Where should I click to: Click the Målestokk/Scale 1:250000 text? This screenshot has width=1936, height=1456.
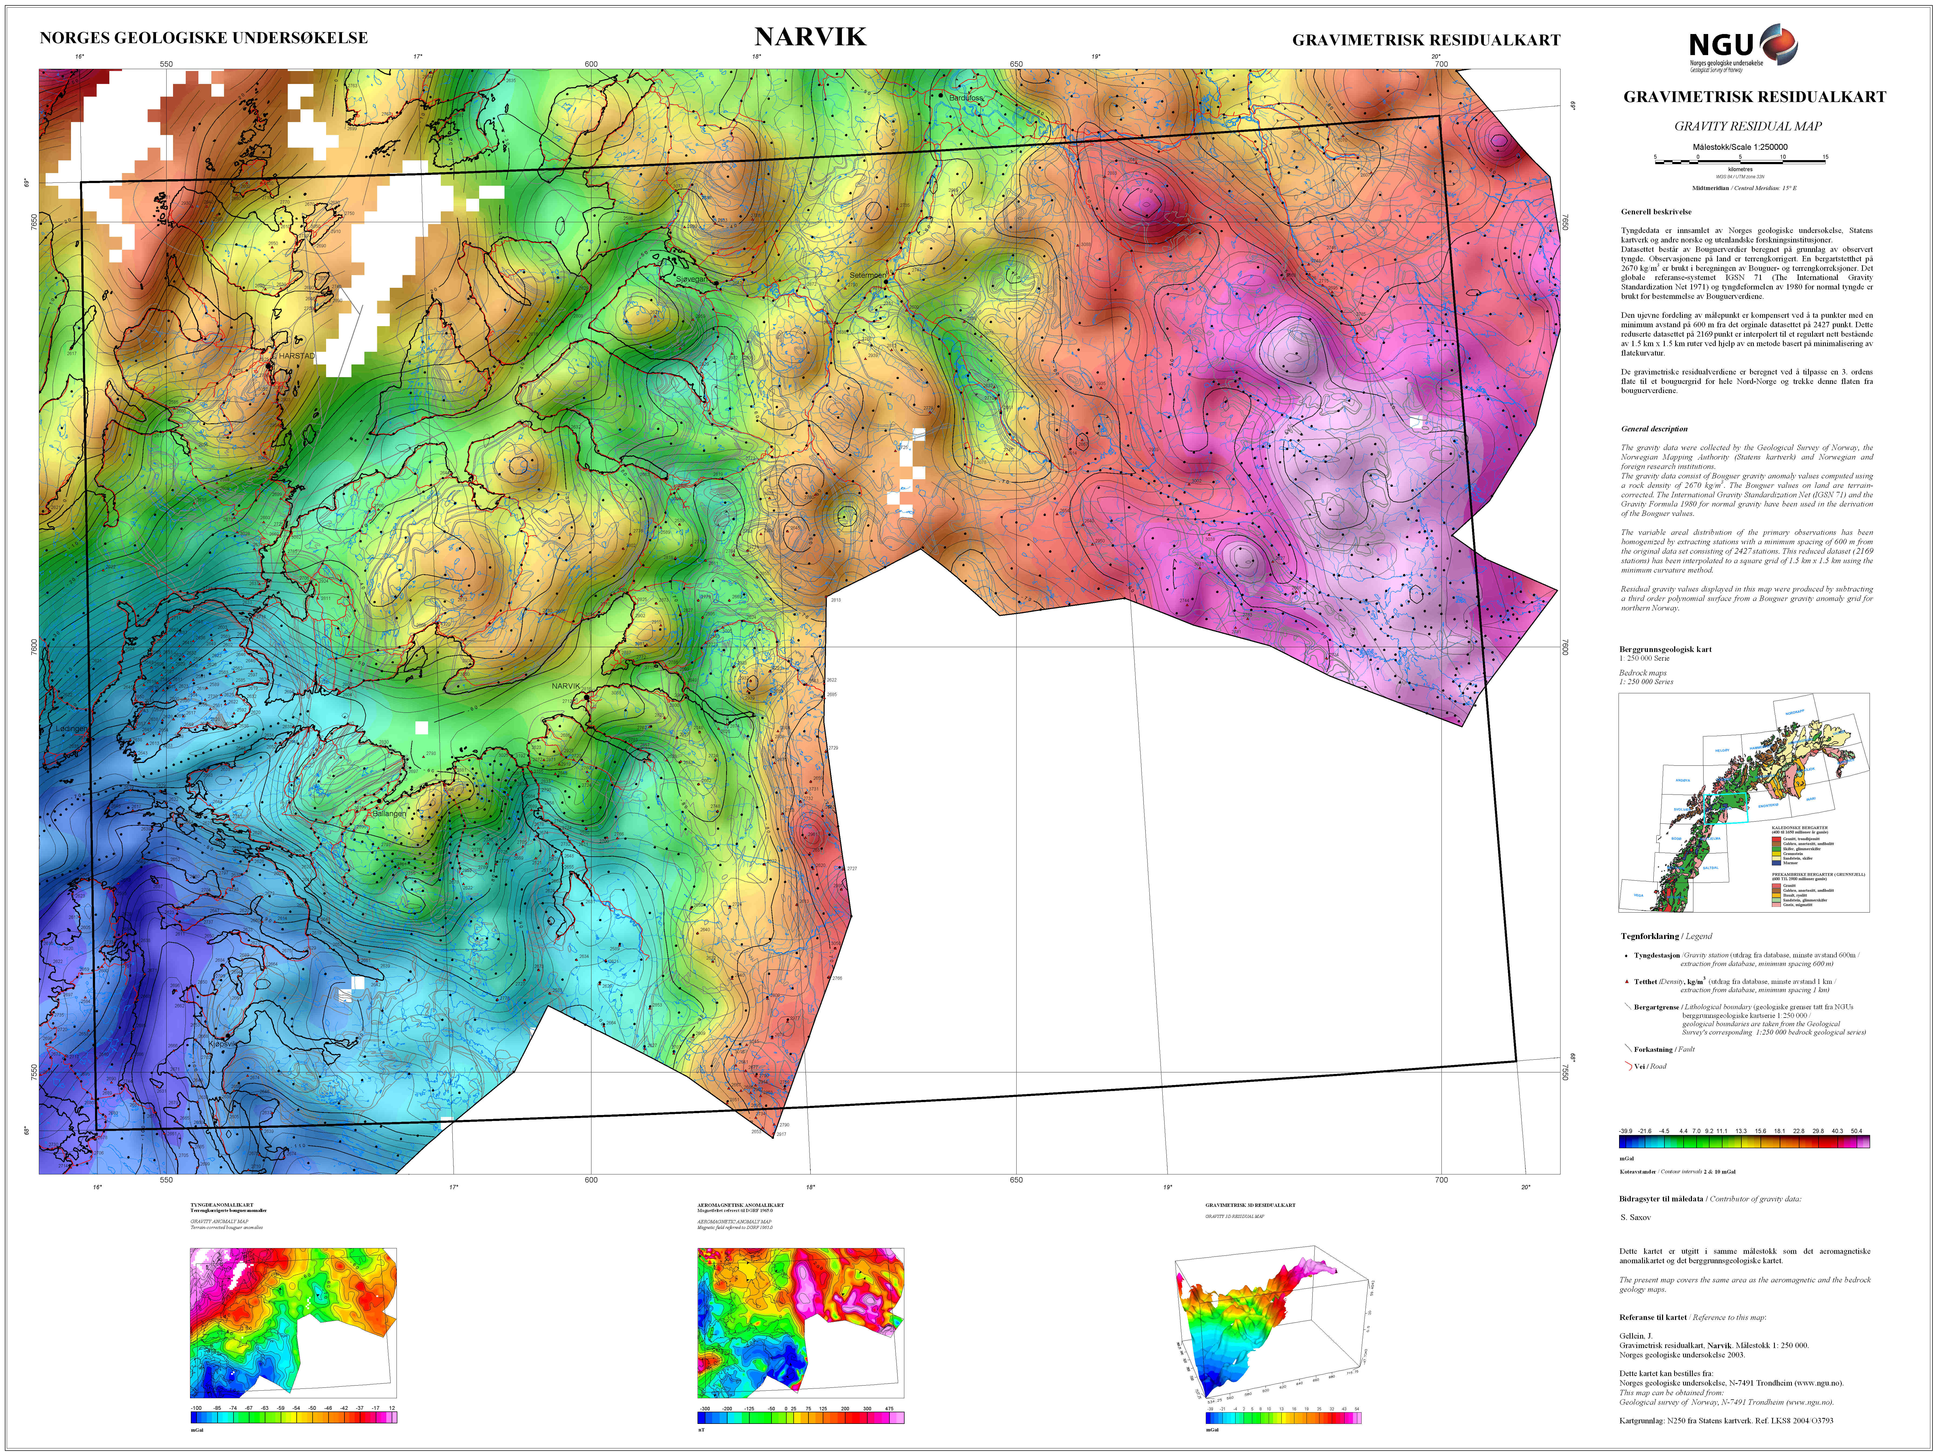tap(1740, 147)
